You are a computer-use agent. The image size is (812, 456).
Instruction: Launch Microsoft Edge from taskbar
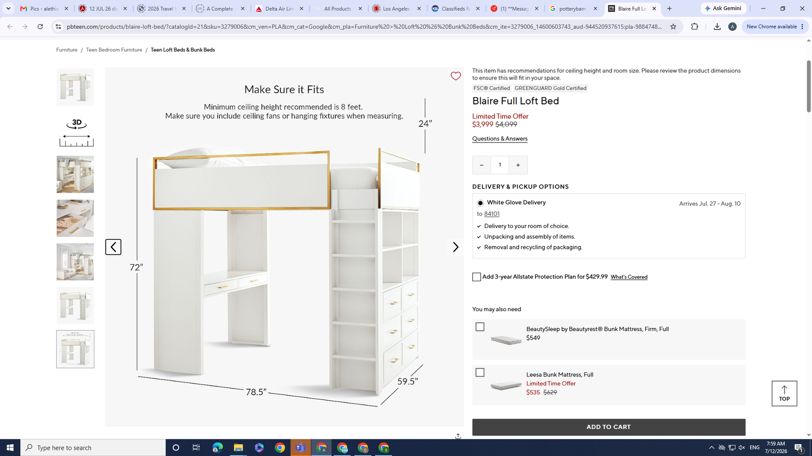pos(217,447)
